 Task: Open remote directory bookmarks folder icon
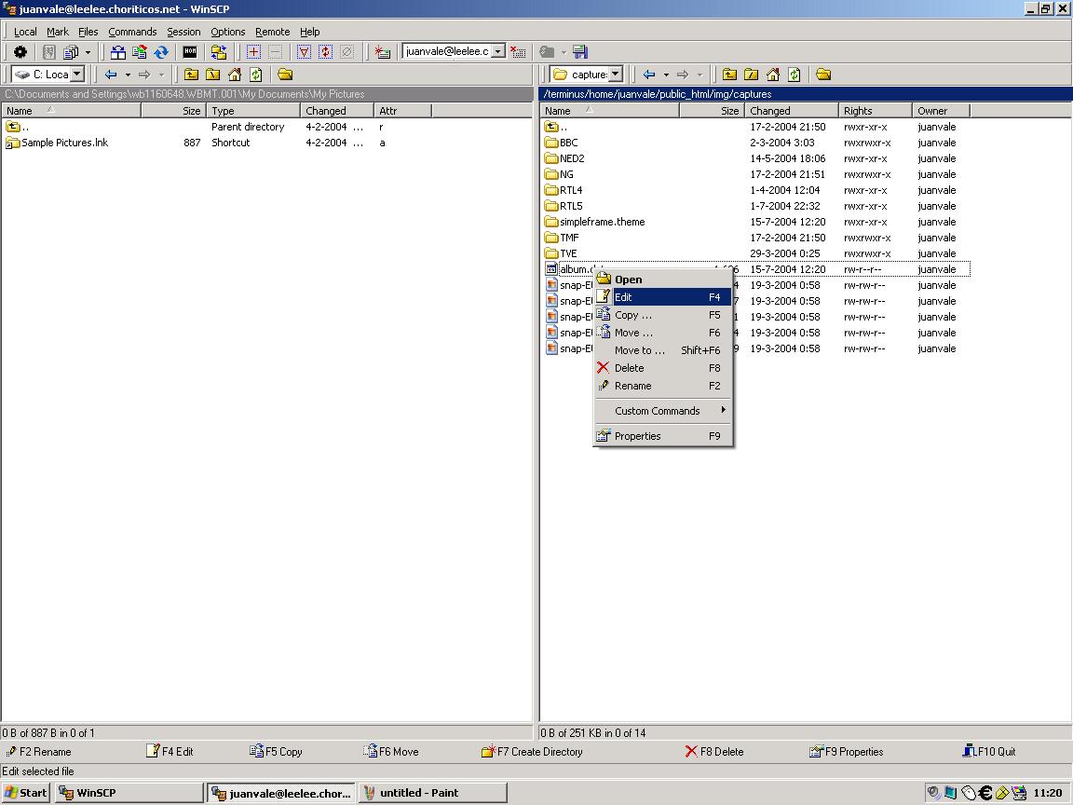point(824,75)
